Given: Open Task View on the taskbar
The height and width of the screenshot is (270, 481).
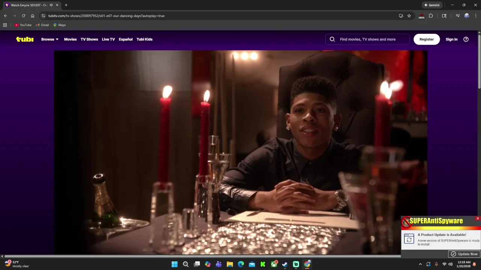Looking at the screenshot, I should pos(197,264).
